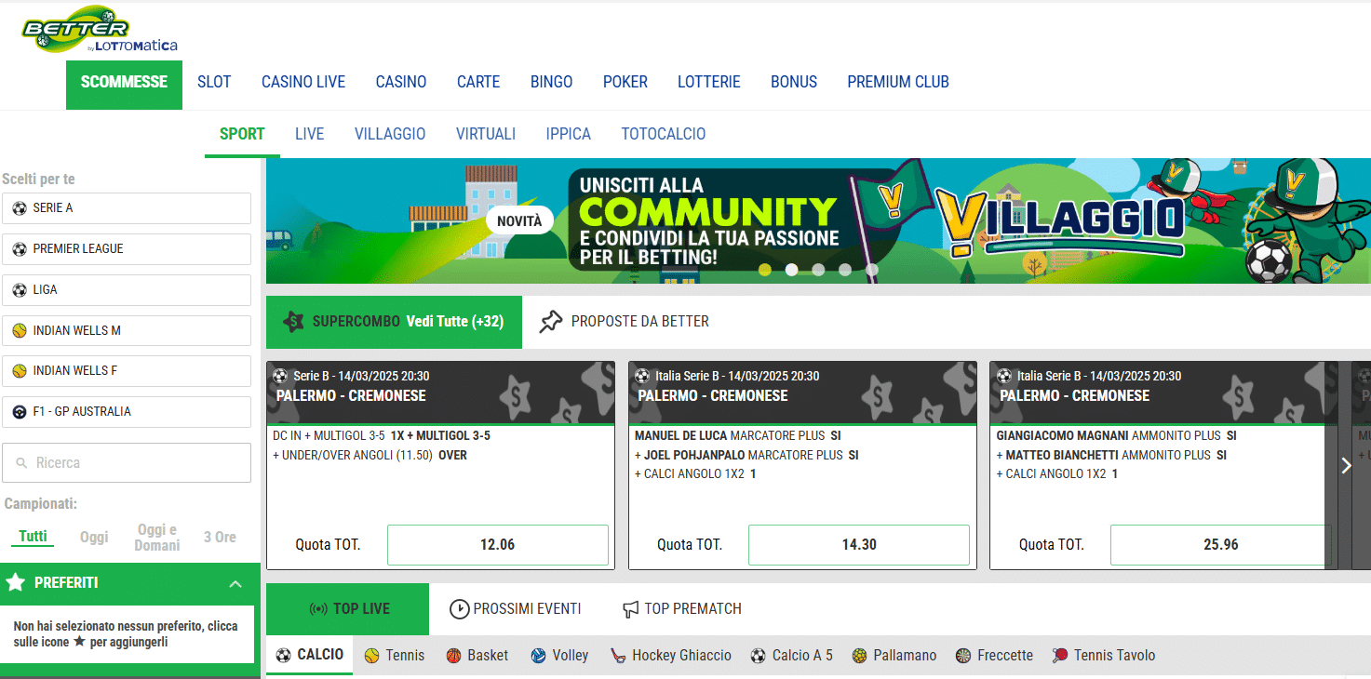Open the Basket sport category icon
This screenshot has width=1371, height=679.
point(453,655)
